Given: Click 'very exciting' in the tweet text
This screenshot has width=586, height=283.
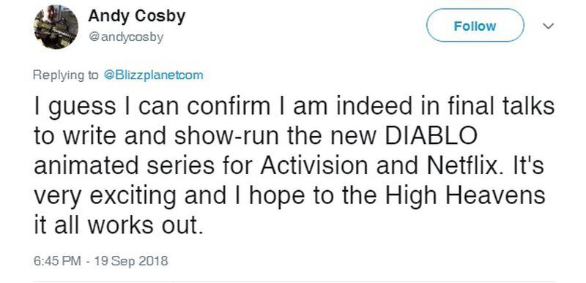Looking at the screenshot, I should click(x=105, y=197).
